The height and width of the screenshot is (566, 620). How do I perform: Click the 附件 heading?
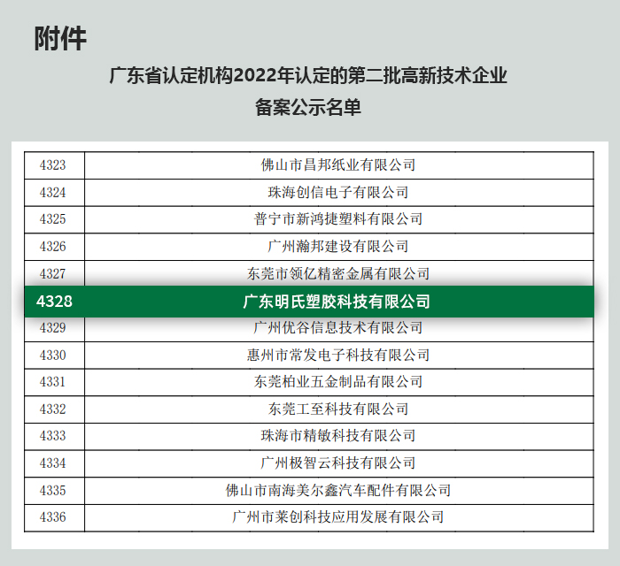(60, 40)
